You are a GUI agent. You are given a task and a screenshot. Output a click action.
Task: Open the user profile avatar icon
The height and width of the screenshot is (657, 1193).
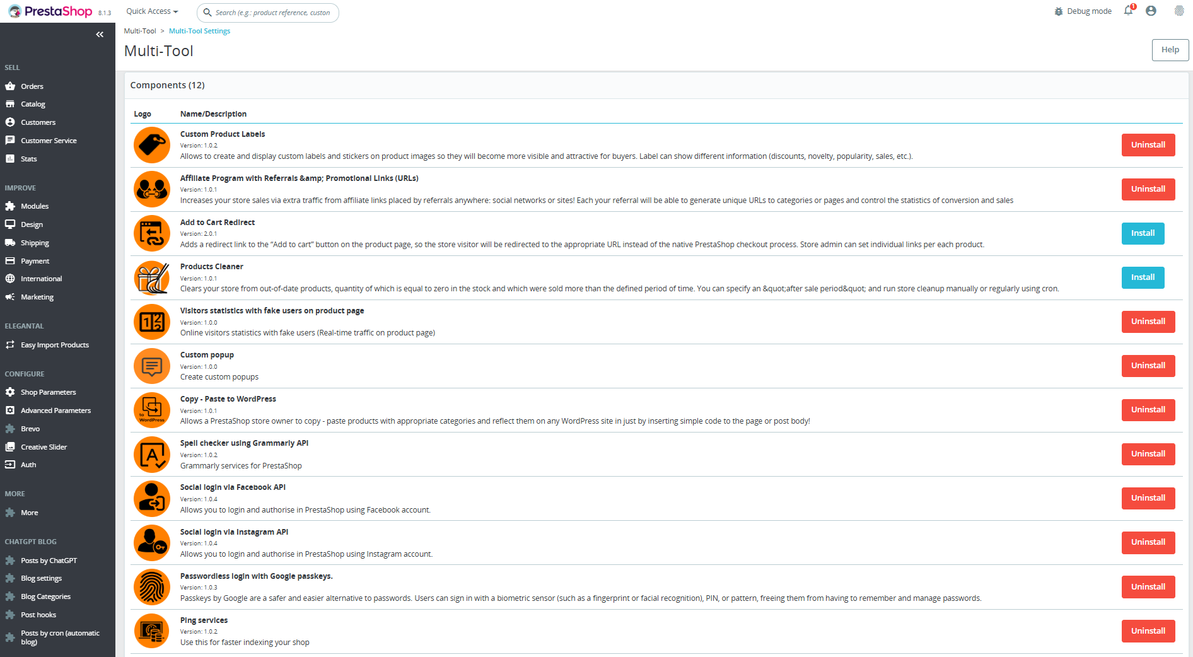pos(1151,11)
